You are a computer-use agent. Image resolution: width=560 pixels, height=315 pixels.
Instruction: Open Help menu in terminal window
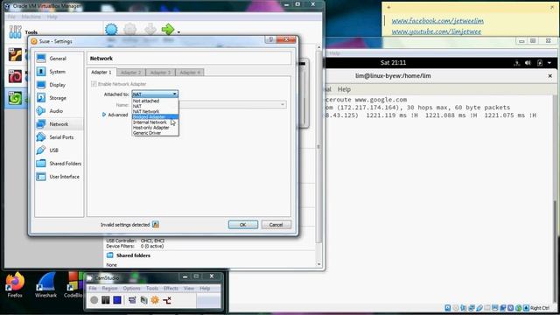click(x=344, y=89)
